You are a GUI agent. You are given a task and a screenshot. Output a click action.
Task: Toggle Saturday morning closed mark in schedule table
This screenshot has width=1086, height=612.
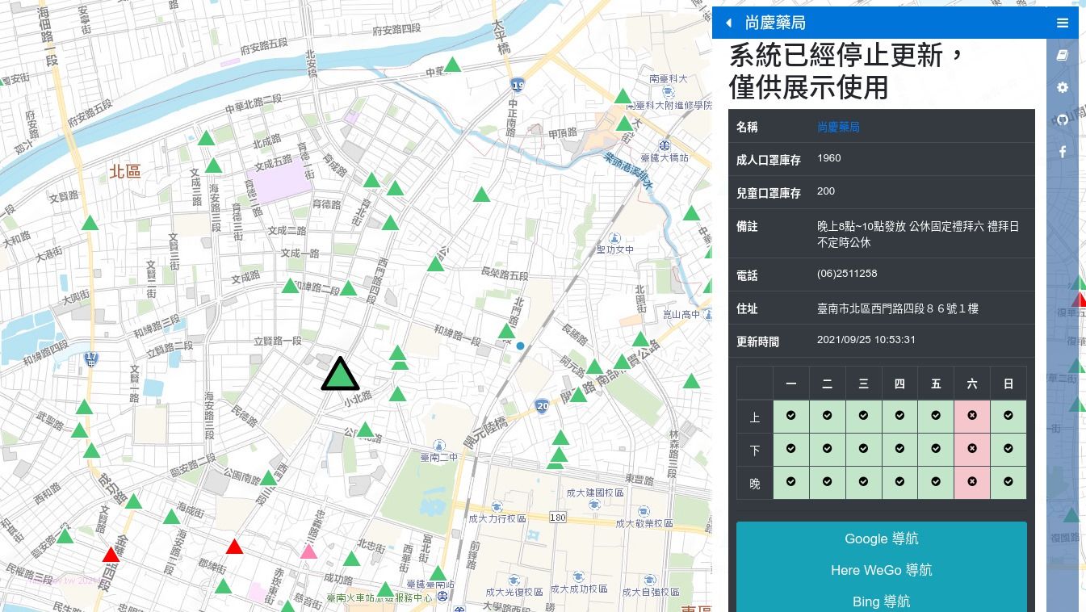972,415
